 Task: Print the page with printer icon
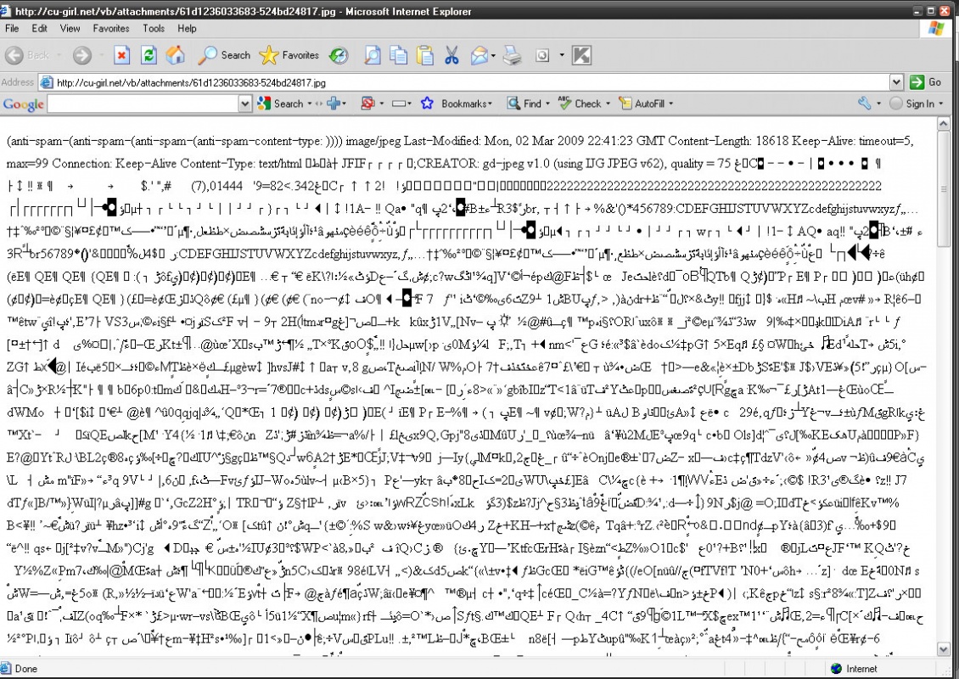pyautogui.click(x=512, y=55)
